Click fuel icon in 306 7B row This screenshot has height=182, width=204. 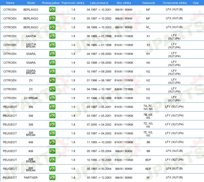(52, 116)
